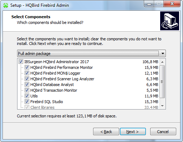
Task: Click the components list scrollbar thumb
Action: point(162,82)
